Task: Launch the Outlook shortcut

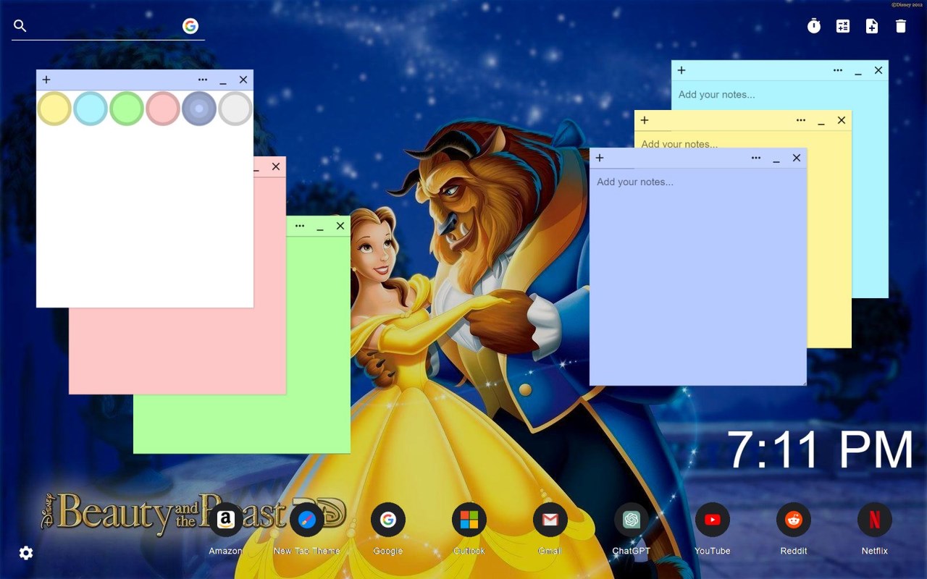Action: [x=469, y=520]
